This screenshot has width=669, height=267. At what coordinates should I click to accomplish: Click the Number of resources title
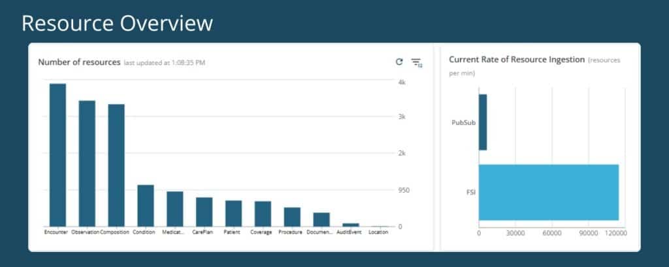tap(79, 62)
